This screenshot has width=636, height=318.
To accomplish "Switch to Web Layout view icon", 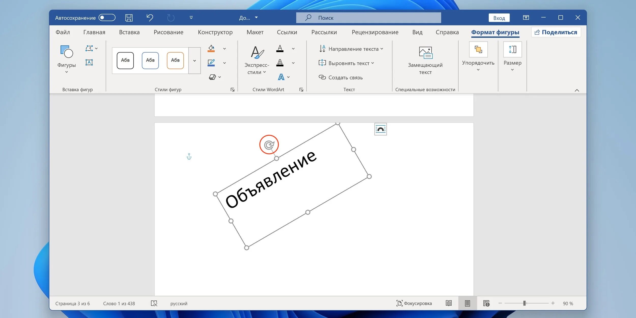I will [486, 303].
